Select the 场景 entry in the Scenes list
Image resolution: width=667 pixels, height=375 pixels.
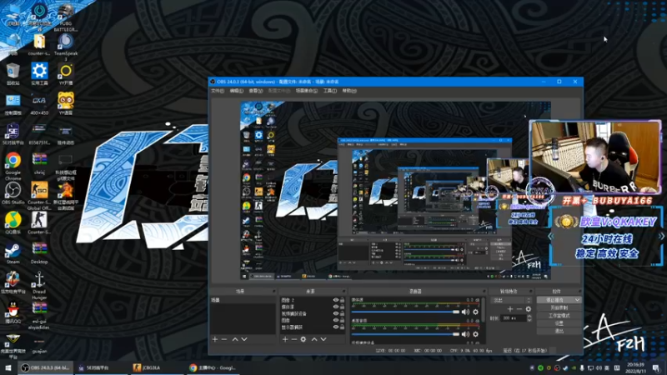(243, 300)
